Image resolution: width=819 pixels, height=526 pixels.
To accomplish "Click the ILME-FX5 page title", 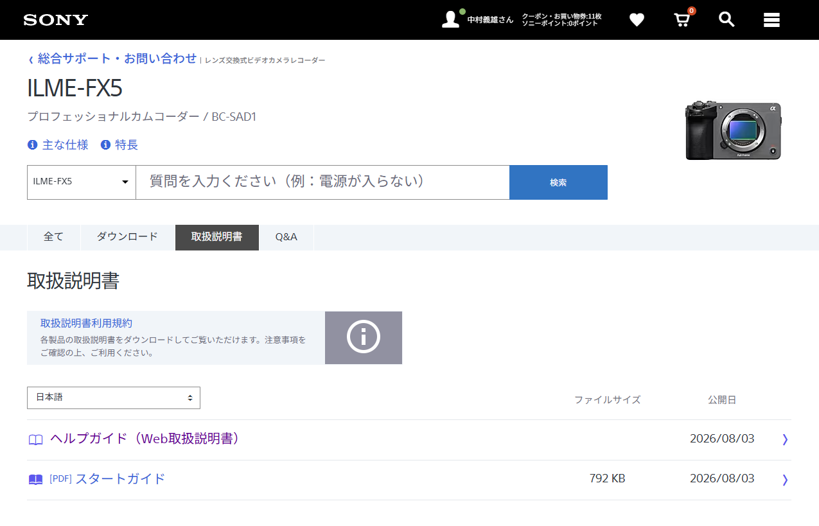I will [x=75, y=88].
